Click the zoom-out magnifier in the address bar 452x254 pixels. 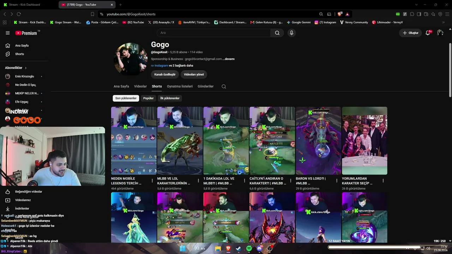321,14
